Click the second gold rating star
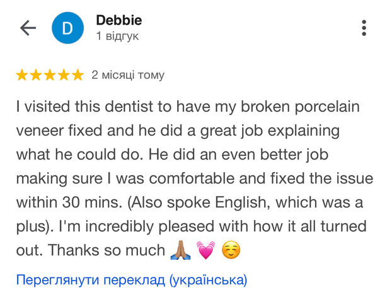 pos(36,75)
